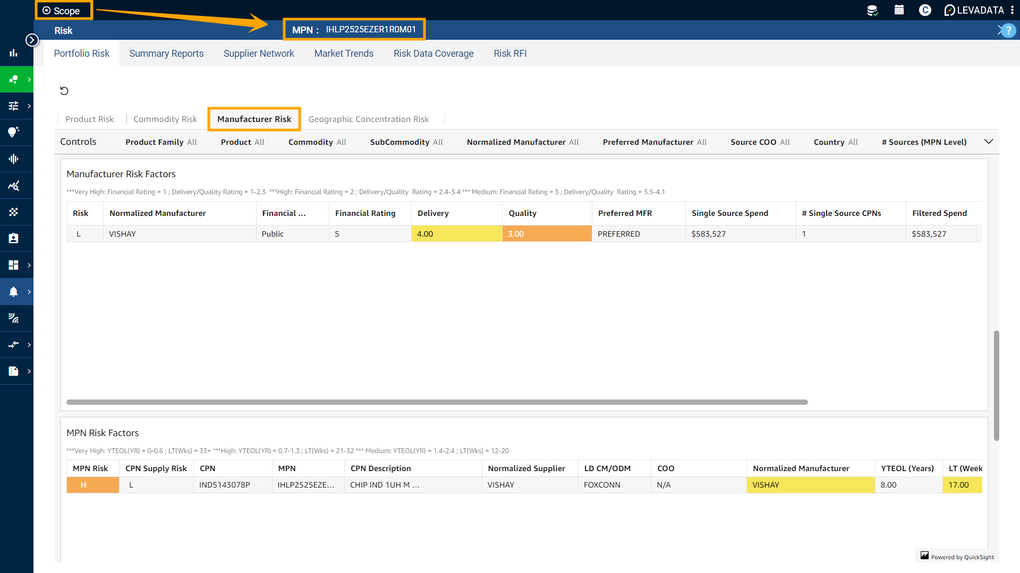Select the Commodity Risk sub-tab
The height and width of the screenshot is (573, 1020).
[165, 119]
